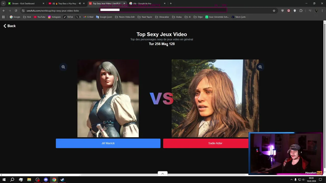Viewport: 326px width, 183px height.
Task: Open the tab search dropdown
Action: pyautogui.click(x=3, y=4)
